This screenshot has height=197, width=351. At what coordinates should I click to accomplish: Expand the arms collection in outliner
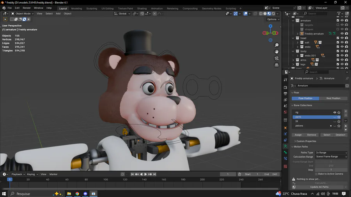point(293,60)
